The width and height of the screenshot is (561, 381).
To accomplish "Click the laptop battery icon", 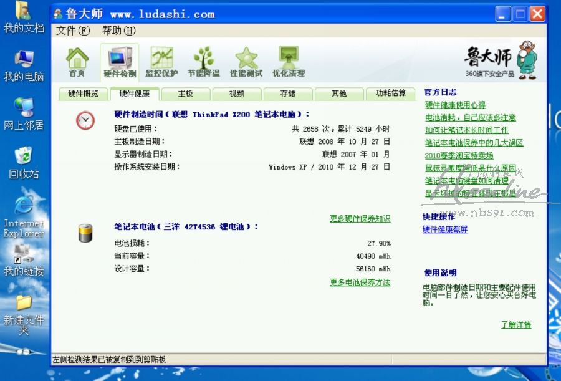I will (x=85, y=233).
